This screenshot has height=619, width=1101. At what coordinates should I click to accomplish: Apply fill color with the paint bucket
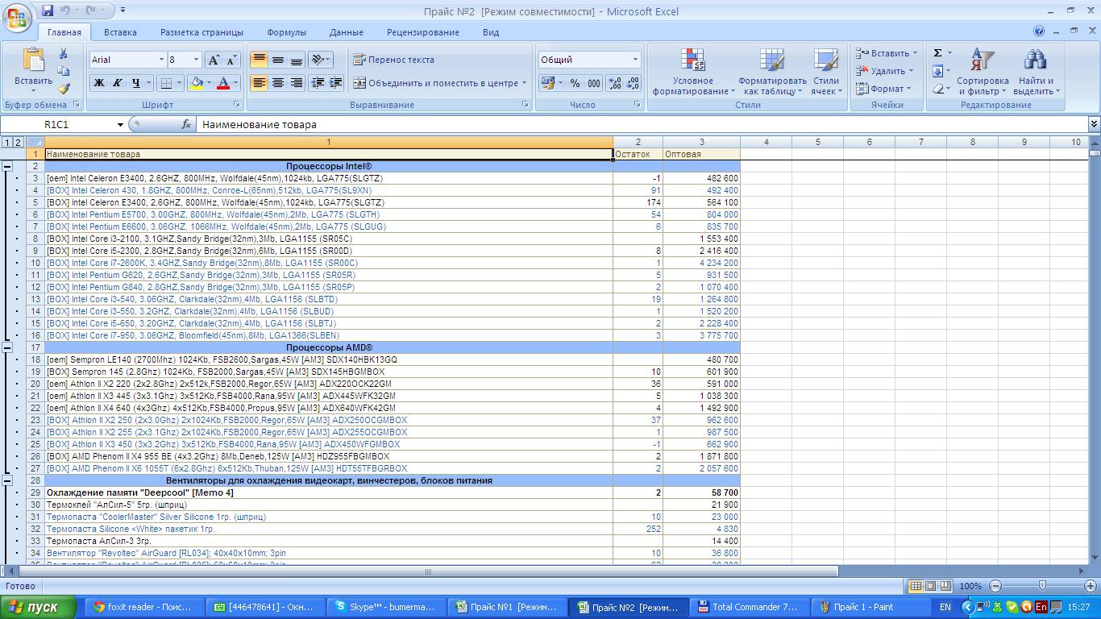[196, 82]
